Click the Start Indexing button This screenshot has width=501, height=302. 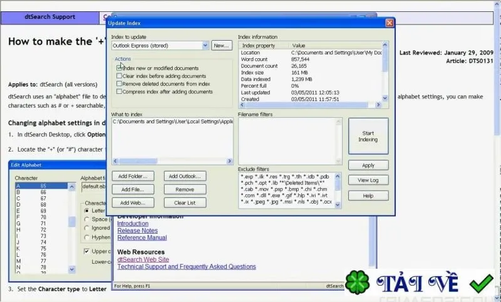[368, 136]
